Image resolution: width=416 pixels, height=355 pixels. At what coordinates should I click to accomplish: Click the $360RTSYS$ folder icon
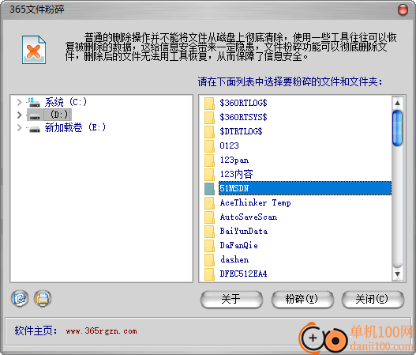[x=210, y=117]
